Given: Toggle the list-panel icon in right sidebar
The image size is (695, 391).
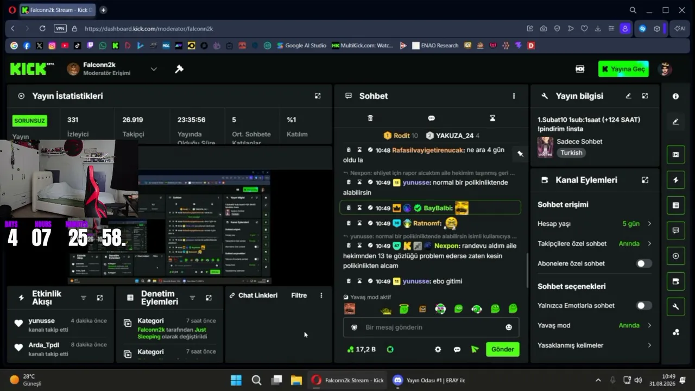Looking at the screenshot, I should click(x=675, y=205).
